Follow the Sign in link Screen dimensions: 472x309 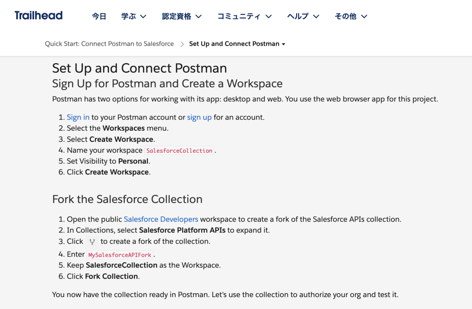78,117
